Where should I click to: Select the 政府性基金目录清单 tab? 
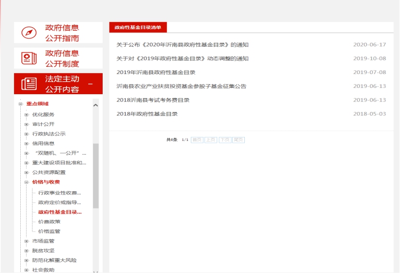pyautogui.click(x=138, y=27)
